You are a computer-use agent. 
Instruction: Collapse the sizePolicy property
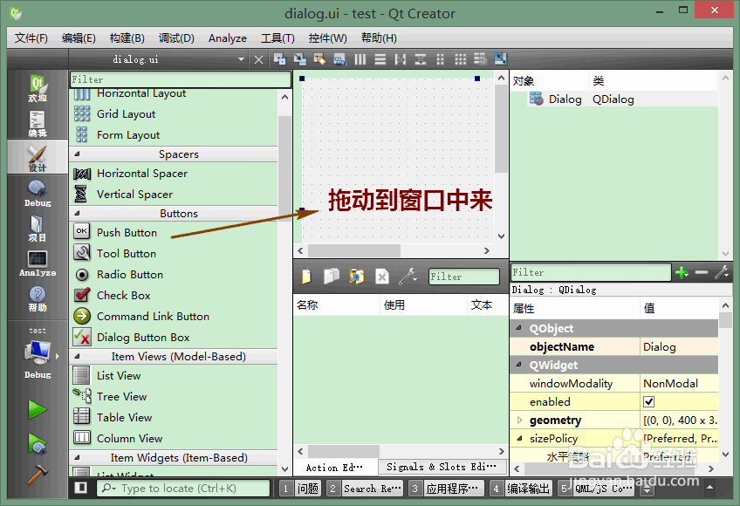pos(519,439)
